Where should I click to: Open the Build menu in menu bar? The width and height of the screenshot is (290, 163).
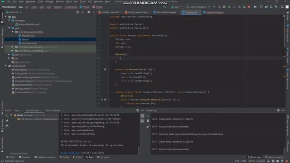coord(69,1)
